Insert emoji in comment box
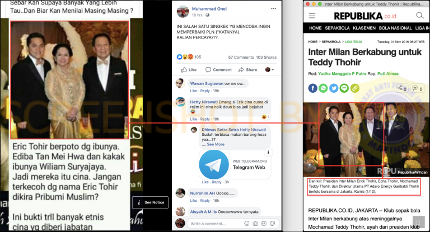Image resolution: width=430 pixels, height=232 pixels. pyautogui.click(x=246, y=224)
